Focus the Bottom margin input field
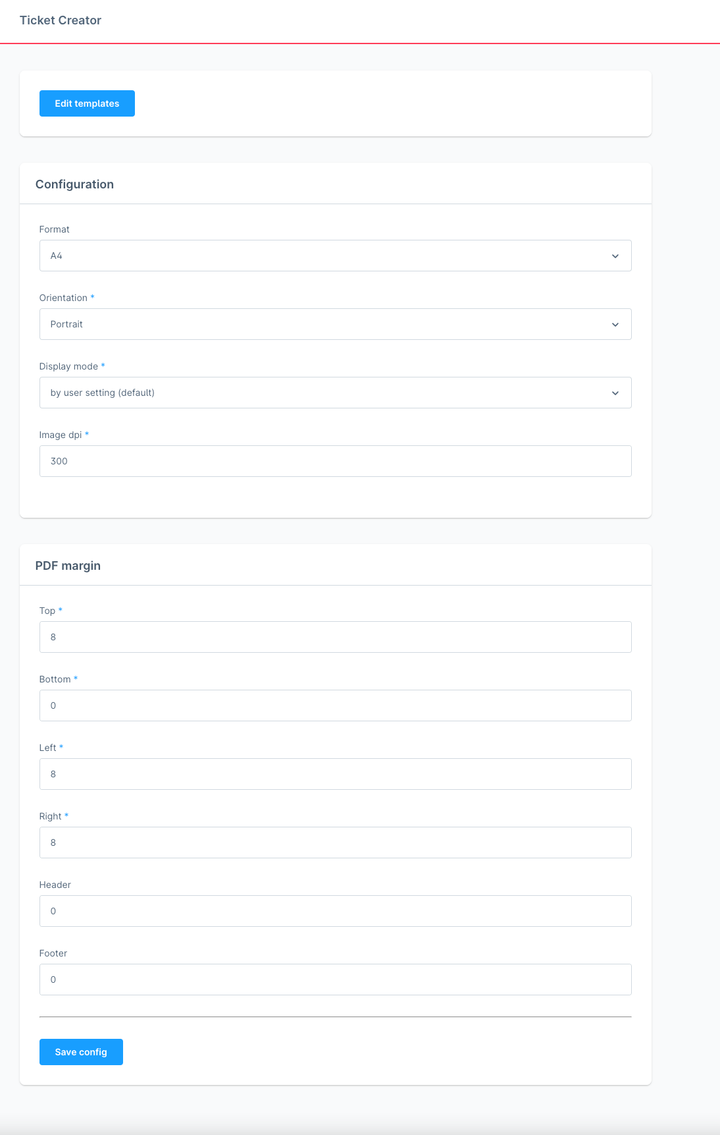 click(x=336, y=706)
